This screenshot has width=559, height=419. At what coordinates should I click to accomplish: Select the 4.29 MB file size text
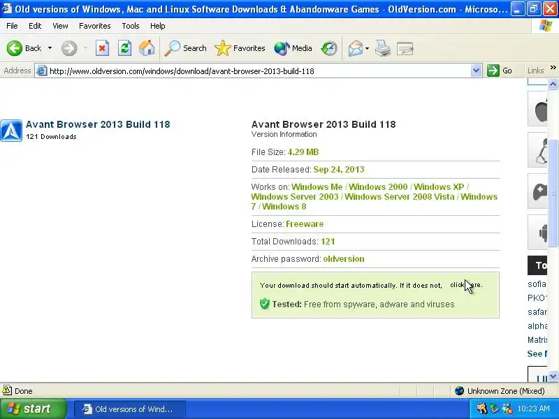click(x=303, y=152)
